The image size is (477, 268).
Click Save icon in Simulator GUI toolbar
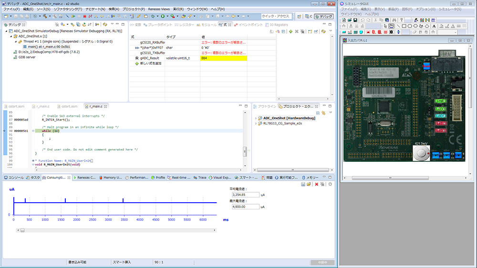(355, 20)
